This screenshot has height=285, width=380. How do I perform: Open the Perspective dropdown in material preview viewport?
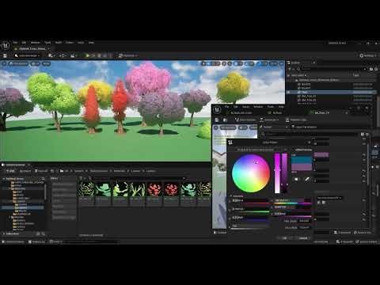click(228, 127)
